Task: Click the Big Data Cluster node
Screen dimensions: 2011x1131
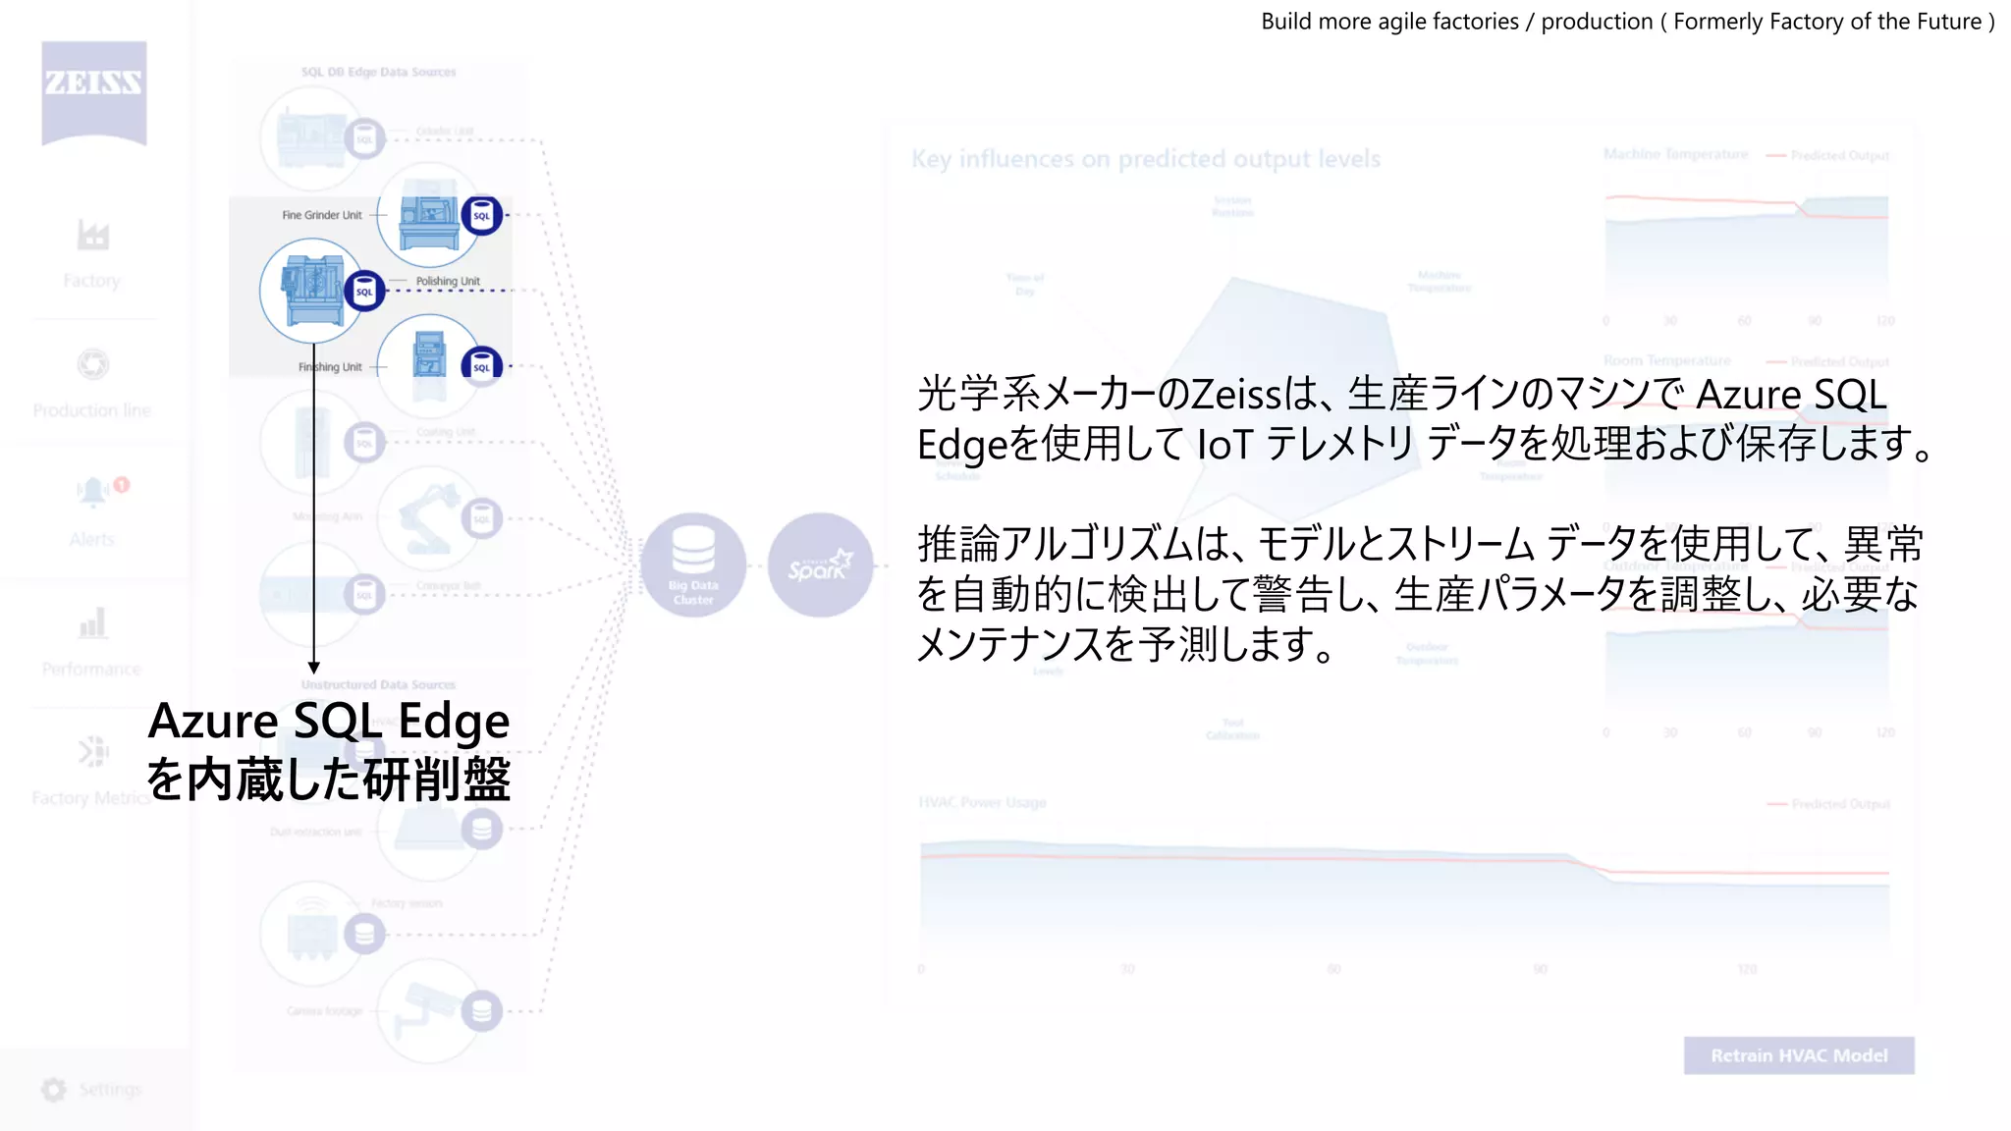Action: pos(693,565)
